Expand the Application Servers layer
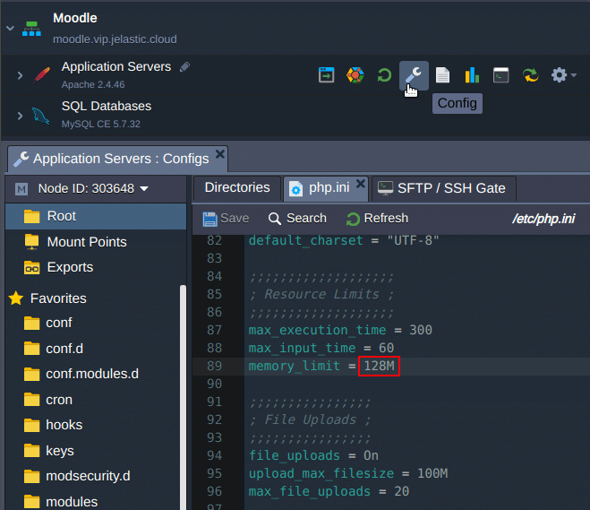This screenshot has width=590, height=510. point(20,75)
